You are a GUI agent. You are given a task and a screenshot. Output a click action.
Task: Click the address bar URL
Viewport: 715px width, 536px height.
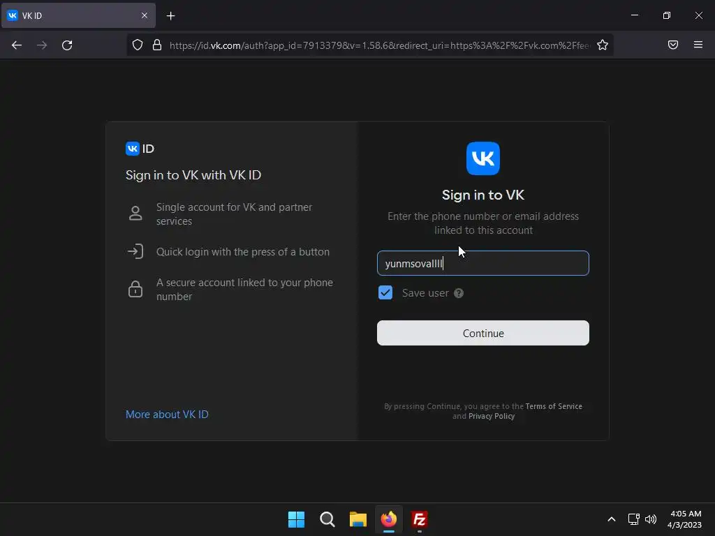pos(379,45)
